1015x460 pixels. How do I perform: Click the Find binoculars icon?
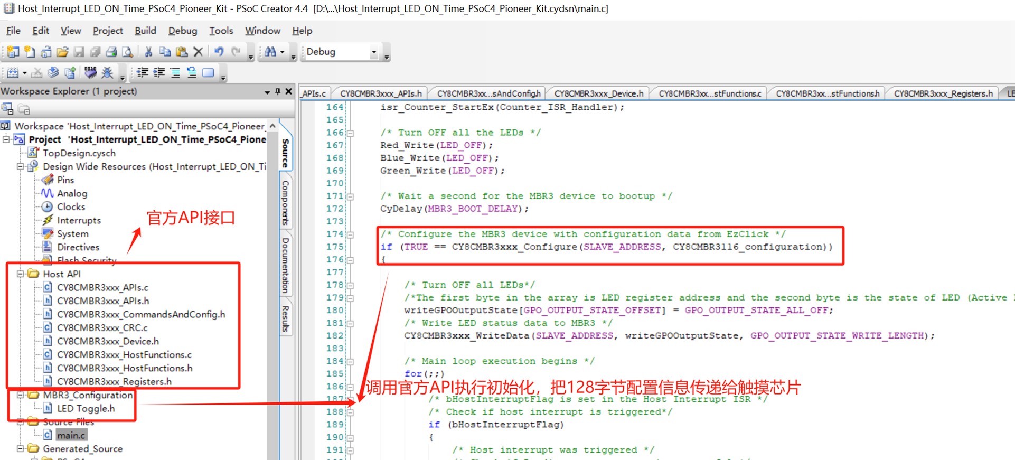click(x=270, y=52)
